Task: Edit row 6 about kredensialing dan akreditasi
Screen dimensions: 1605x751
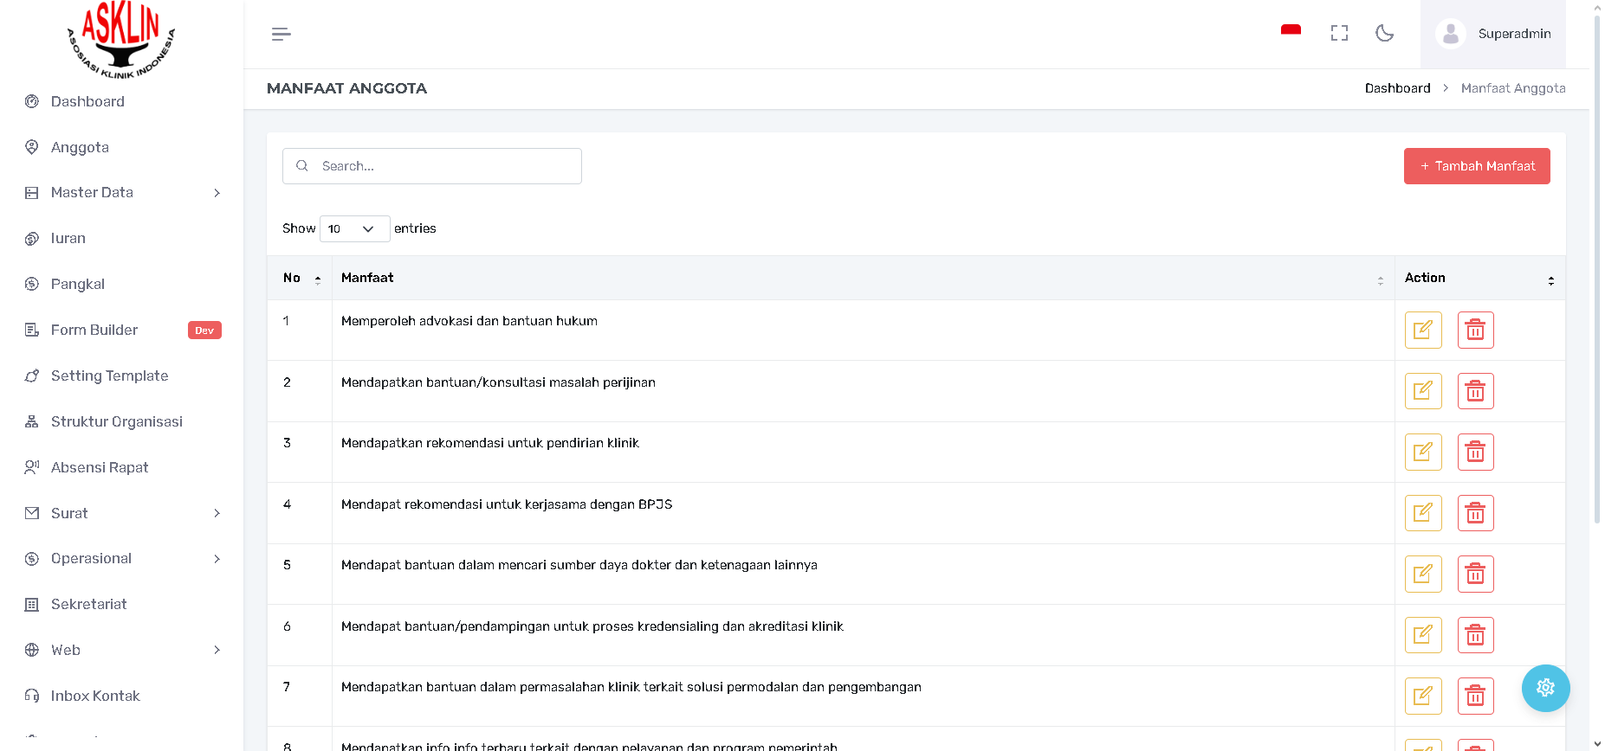Action: pos(1422,635)
